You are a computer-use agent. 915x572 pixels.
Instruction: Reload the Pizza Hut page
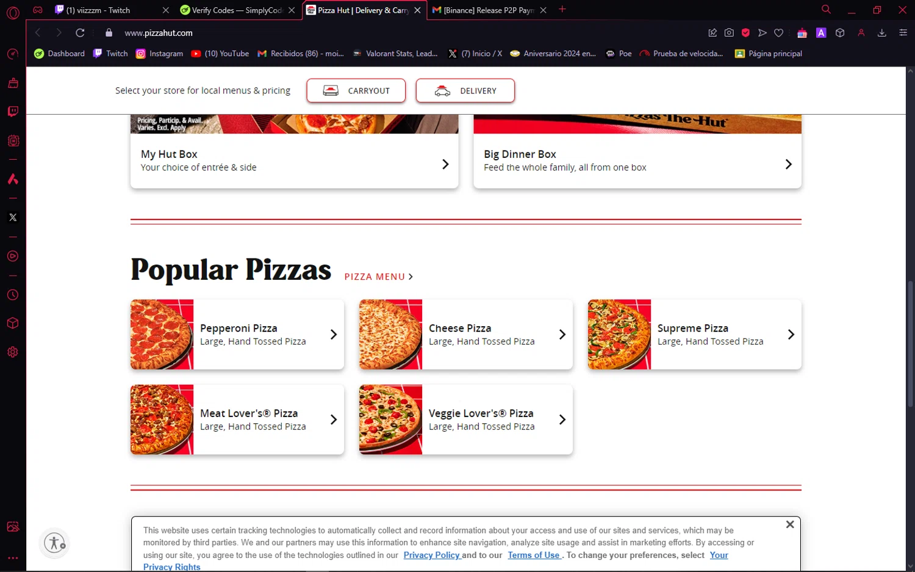point(80,33)
